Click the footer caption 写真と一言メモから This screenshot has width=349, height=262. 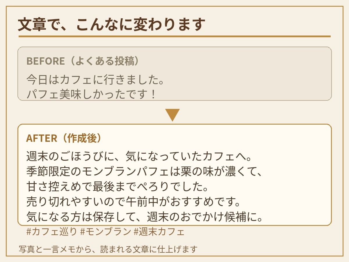pyautogui.click(x=108, y=249)
